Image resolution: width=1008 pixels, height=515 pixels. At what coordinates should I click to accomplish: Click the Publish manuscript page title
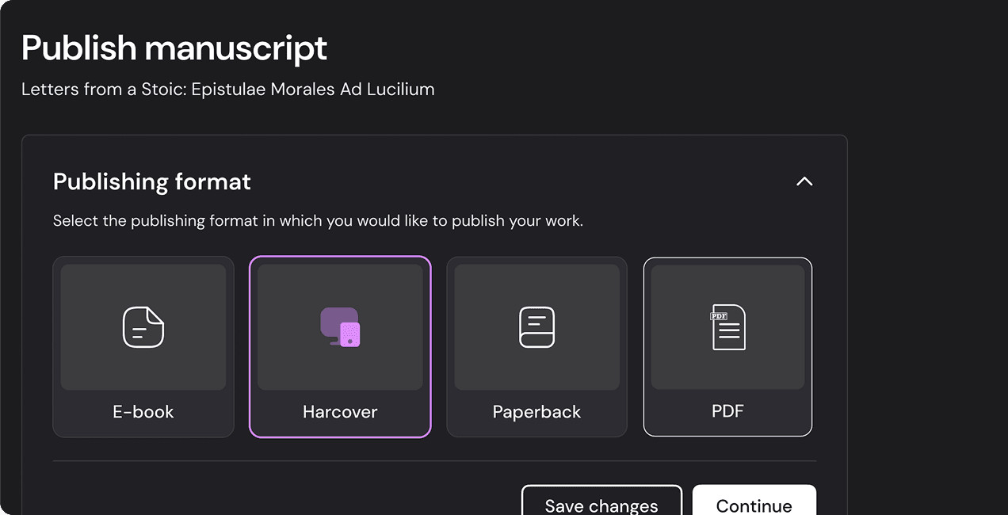(x=174, y=48)
